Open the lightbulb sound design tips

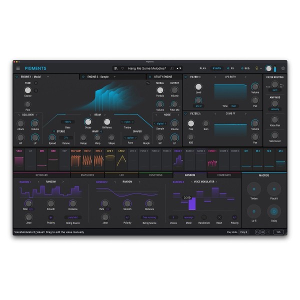(x=257, y=68)
